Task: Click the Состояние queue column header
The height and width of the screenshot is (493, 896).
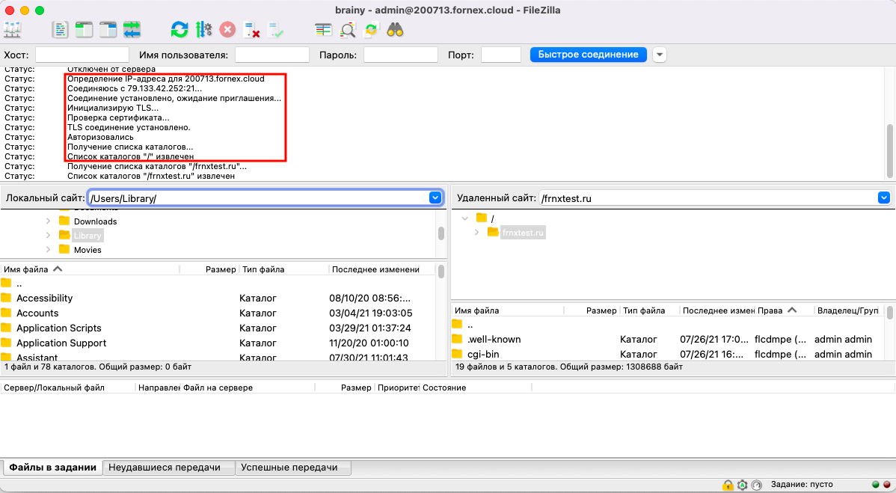Action: 476,388
